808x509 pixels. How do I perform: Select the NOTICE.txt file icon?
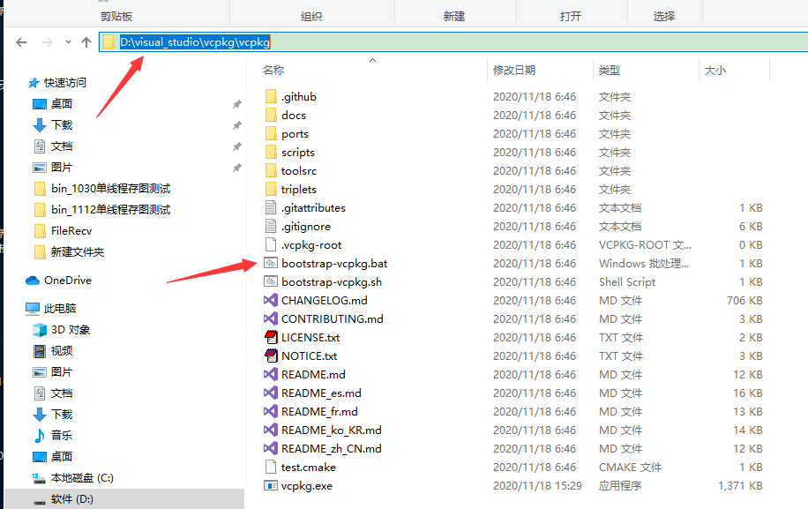coord(271,356)
